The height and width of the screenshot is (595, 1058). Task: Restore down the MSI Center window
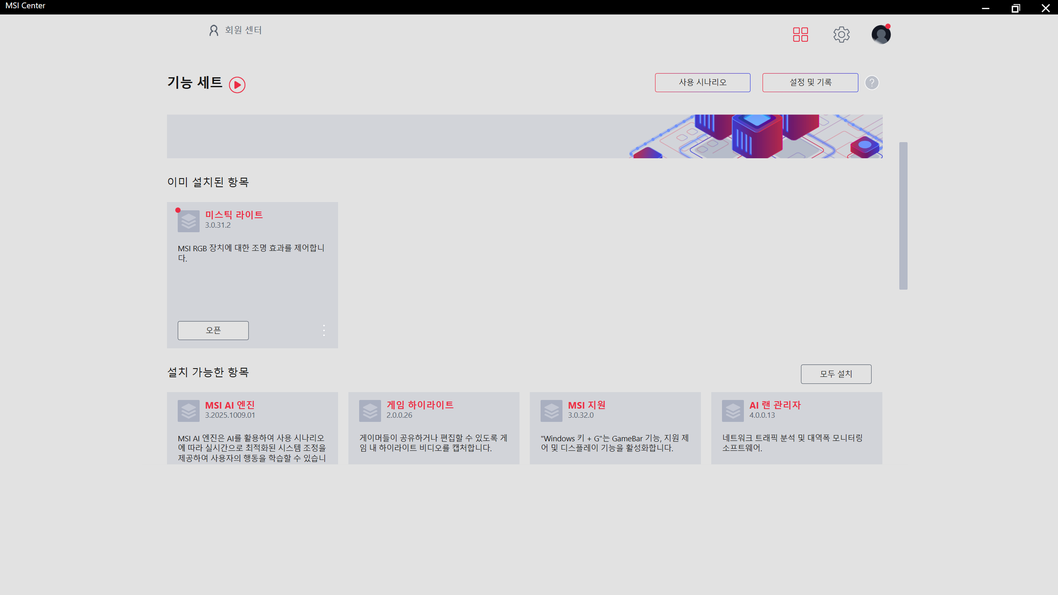coord(1016,8)
